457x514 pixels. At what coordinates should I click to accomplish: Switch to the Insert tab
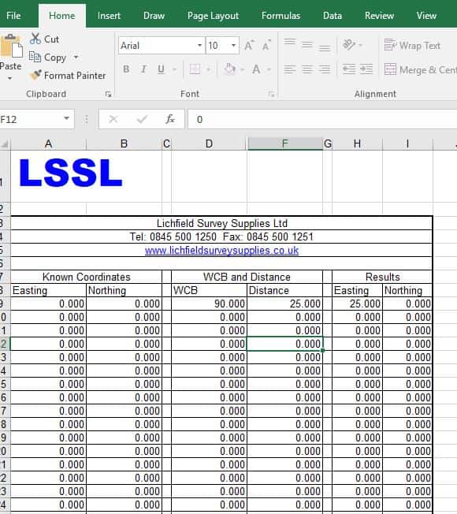click(109, 16)
